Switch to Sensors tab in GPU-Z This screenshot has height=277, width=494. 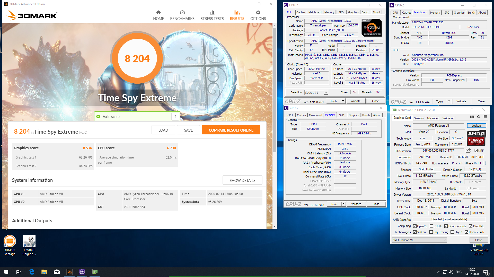pos(419,118)
